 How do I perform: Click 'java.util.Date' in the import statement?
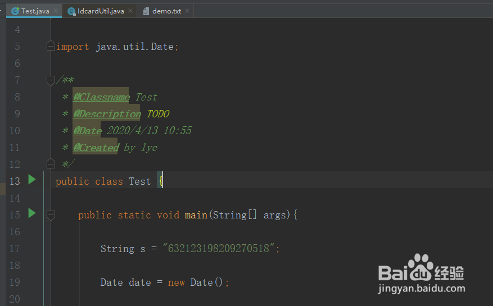click(134, 47)
